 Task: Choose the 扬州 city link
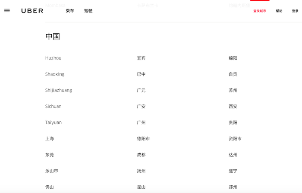[x=141, y=171]
